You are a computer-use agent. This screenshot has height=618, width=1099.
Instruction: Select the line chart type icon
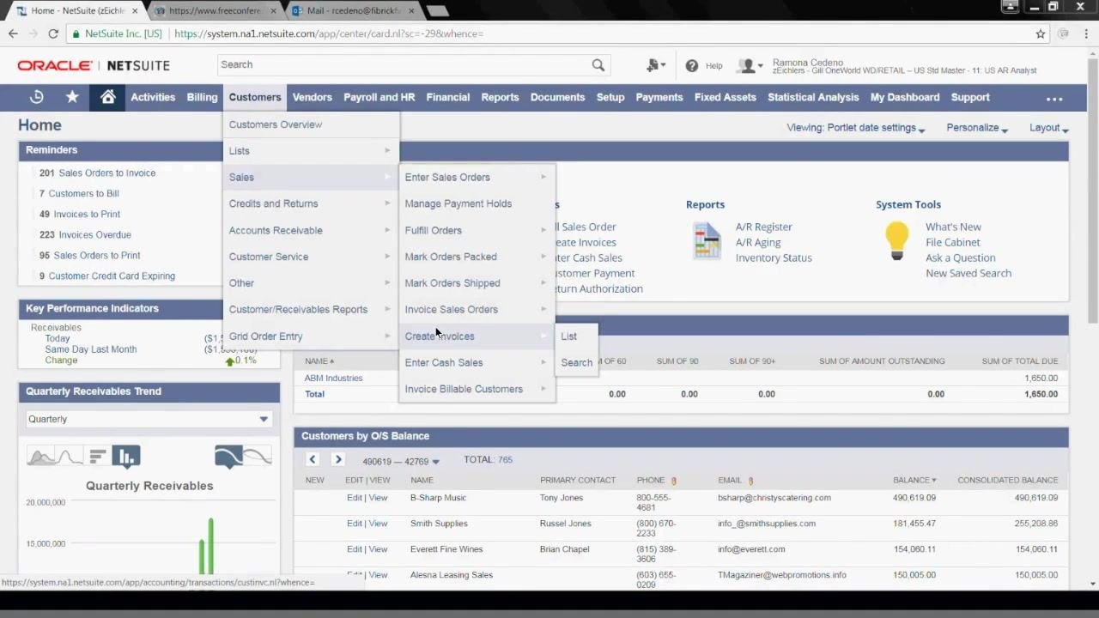pos(70,456)
